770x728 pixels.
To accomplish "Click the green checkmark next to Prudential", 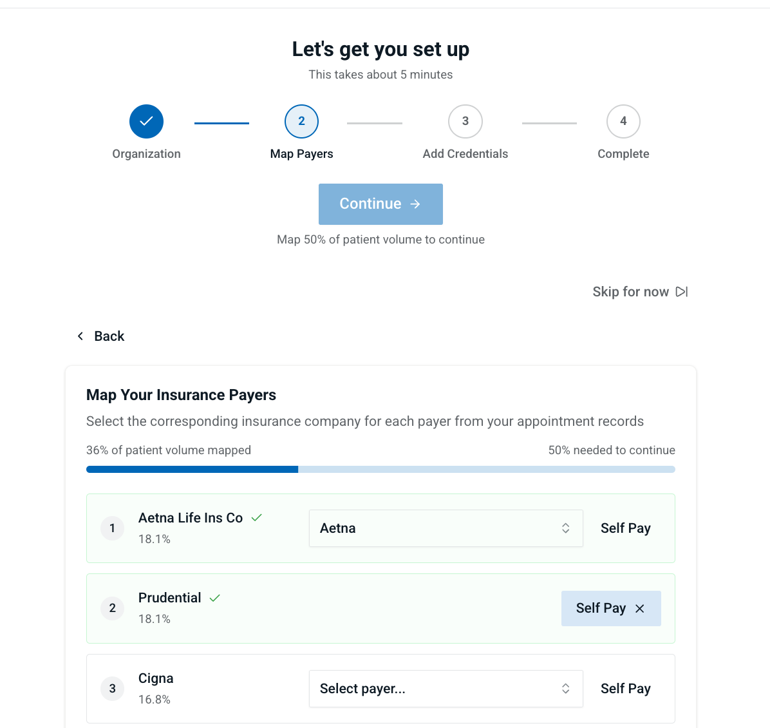I will [x=215, y=598].
